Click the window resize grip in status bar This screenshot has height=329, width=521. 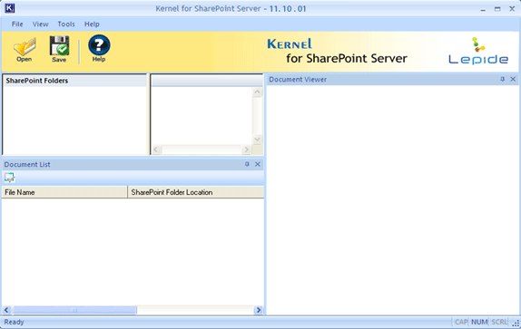[516, 324]
